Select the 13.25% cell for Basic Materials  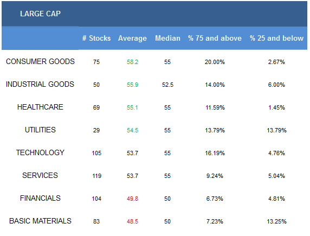276,221
